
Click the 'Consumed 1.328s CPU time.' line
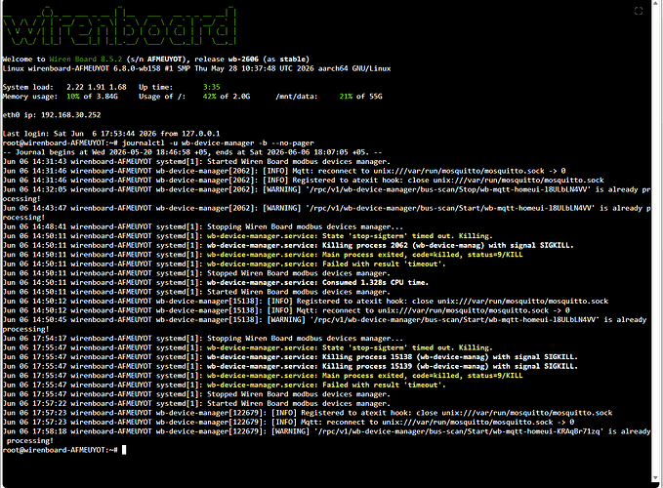[216, 282]
